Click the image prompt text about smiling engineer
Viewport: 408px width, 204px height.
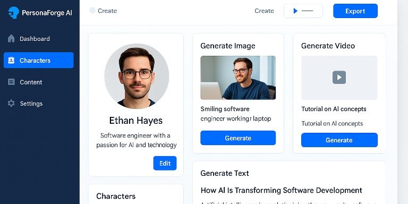(236, 114)
